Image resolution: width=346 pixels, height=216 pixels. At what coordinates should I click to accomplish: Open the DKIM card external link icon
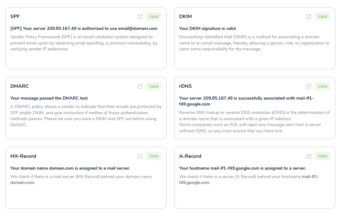pos(309,16)
